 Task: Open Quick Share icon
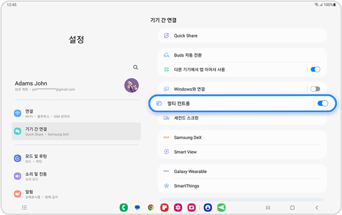166,35
